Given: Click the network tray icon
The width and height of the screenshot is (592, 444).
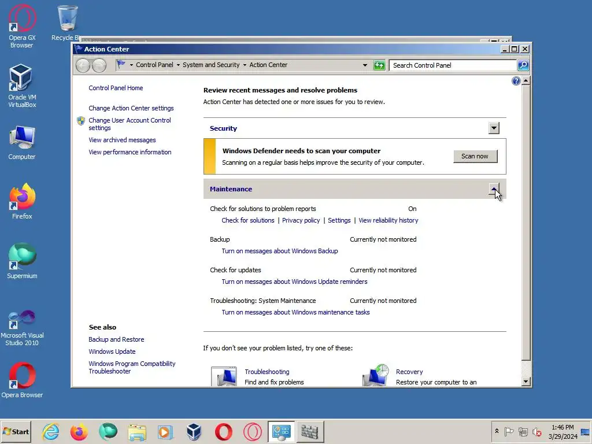Looking at the screenshot, I should [x=523, y=431].
